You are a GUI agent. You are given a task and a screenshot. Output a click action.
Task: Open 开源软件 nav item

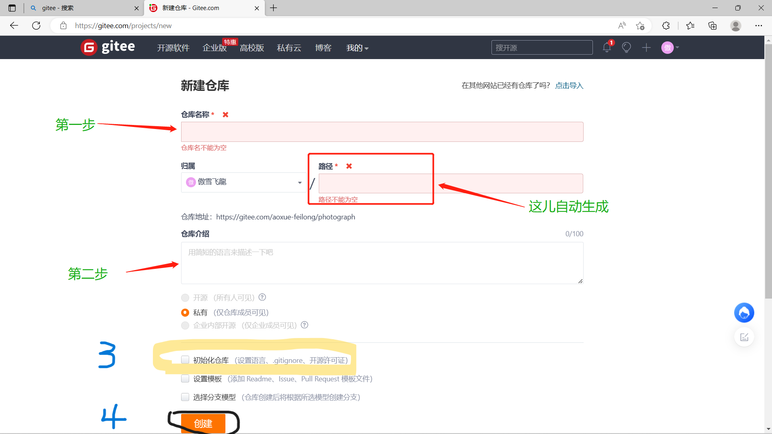coord(173,48)
